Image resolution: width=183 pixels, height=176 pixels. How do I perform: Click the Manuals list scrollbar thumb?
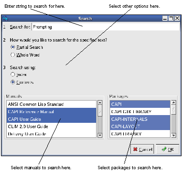point(100,111)
